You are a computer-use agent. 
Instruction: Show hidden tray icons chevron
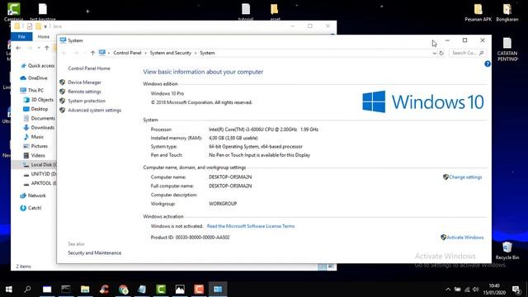click(448, 290)
